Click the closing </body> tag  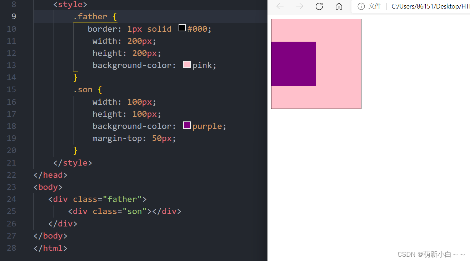tap(51, 236)
